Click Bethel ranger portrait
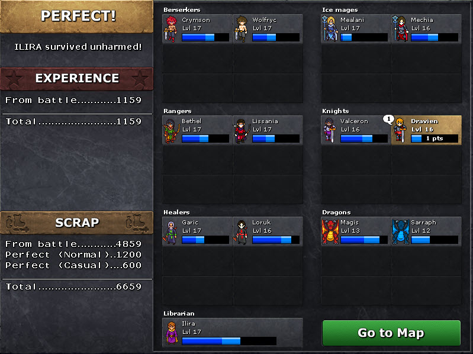 [x=171, y=131]
